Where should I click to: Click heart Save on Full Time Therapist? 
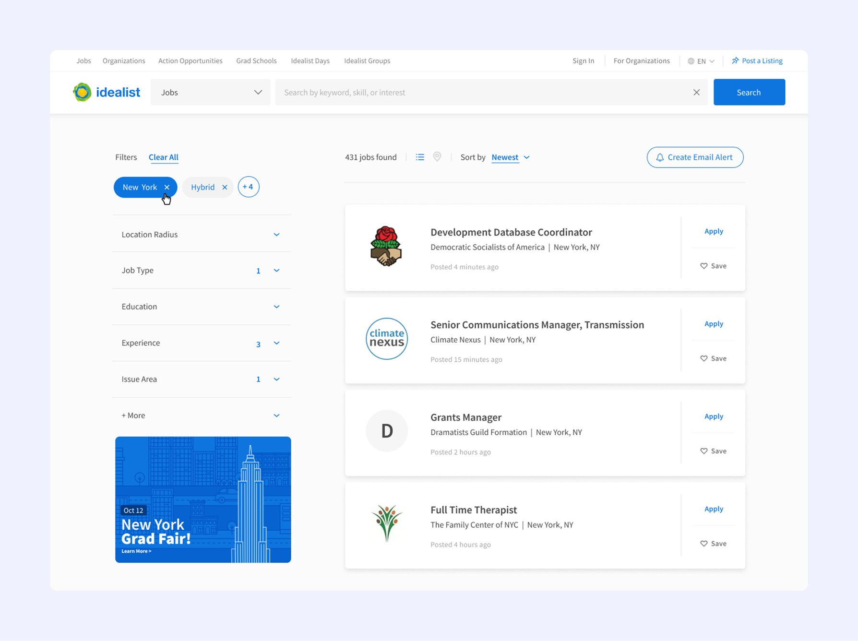coord(714,544)
